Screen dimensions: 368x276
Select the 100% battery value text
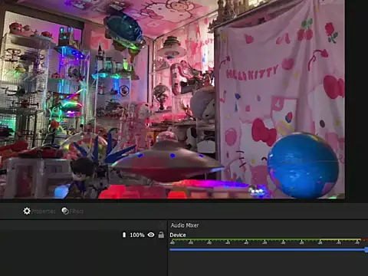point(137,235)
